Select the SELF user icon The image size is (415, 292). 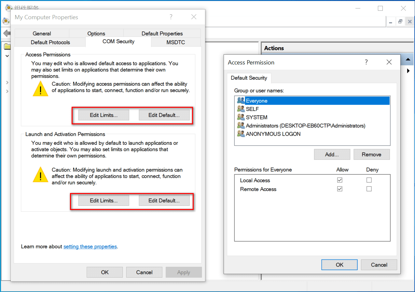coord(241,109)
